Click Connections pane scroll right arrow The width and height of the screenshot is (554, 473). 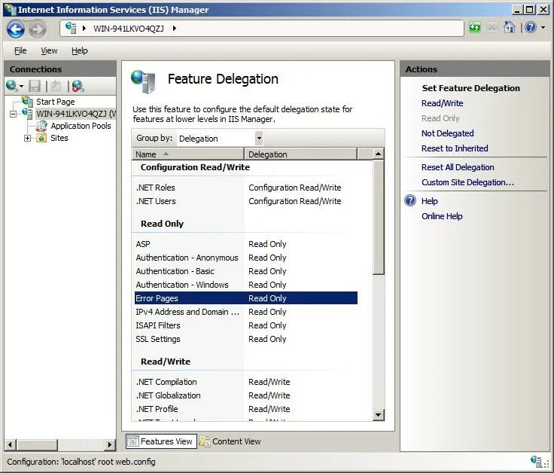(x=110, y=444)
